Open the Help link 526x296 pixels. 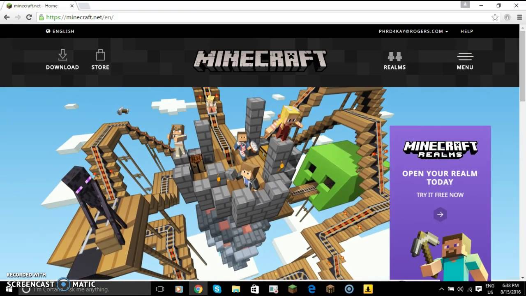(467, 31)
